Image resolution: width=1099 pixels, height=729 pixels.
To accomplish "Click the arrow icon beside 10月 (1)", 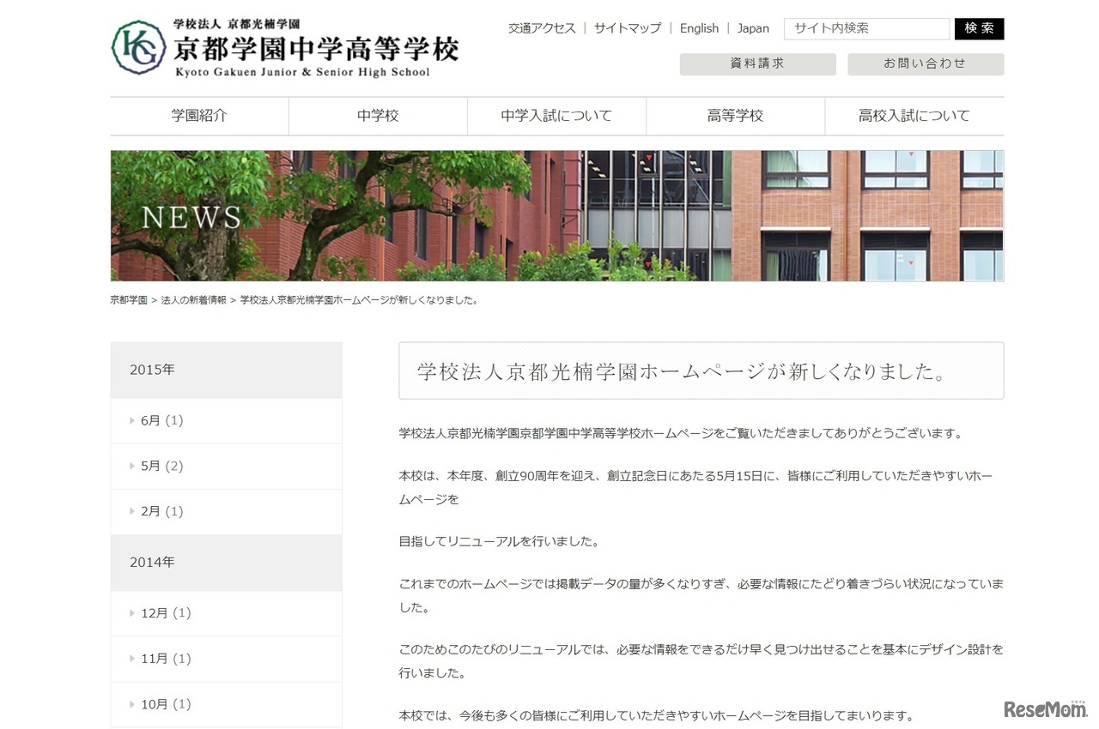I will (134, 703).
